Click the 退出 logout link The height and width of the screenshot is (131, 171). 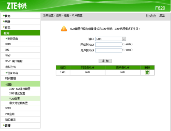tap(162, 15)
